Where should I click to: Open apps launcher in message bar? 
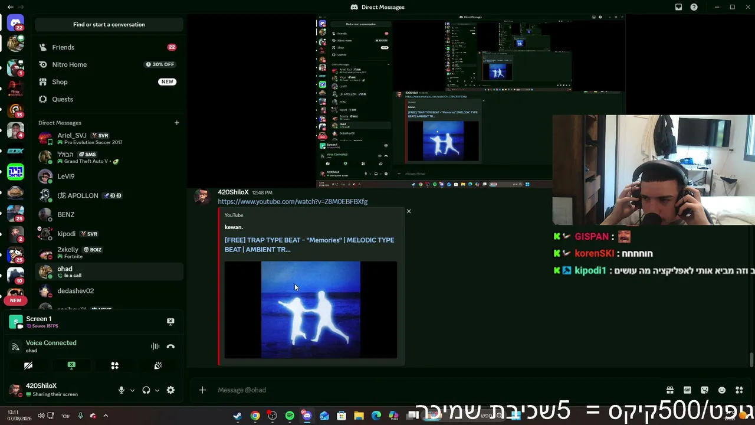click(739, 390)
